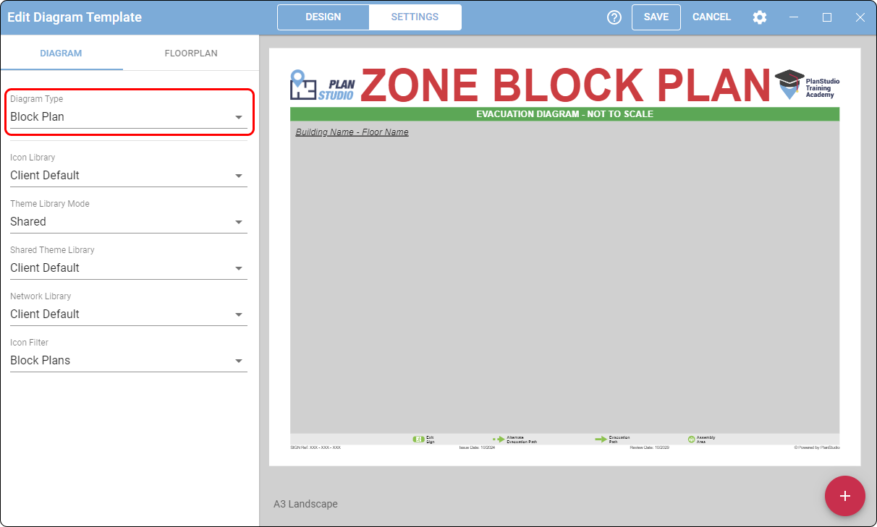Open the Diagram Type dropdown
The width and height of the screenshot is (877, 527).
(129, 116)
